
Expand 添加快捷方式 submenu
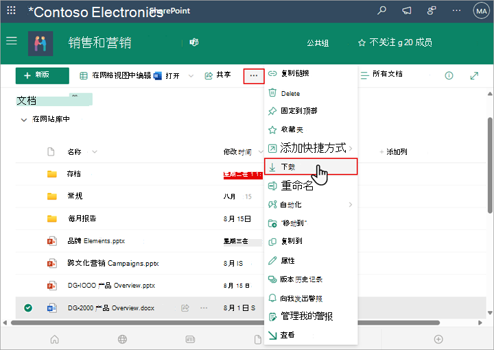point(311,148)
